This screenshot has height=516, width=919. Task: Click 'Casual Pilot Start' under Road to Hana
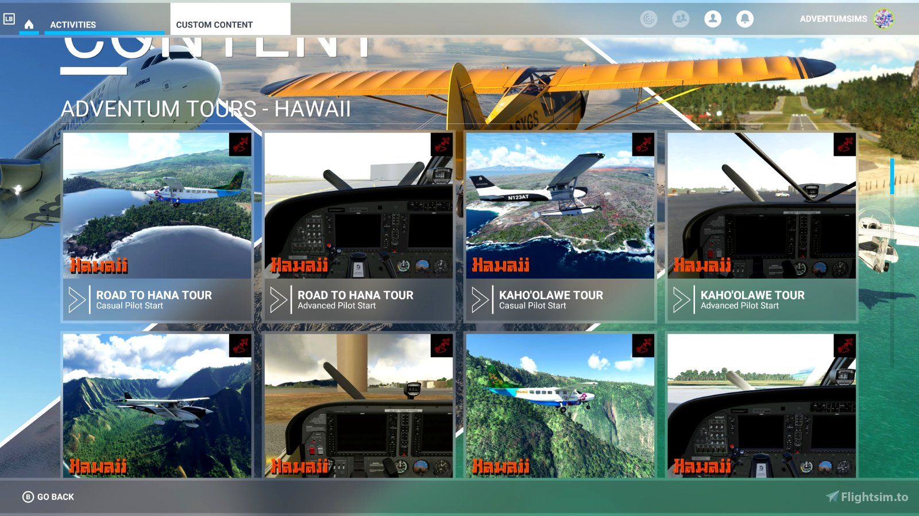(130, 306)
